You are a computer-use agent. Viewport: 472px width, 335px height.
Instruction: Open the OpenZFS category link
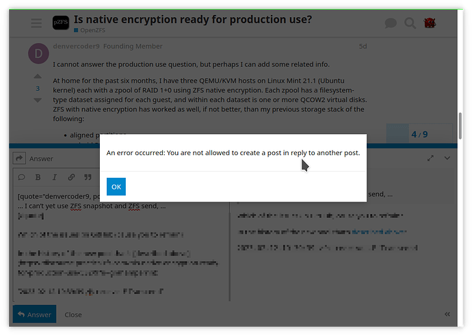[x=90, y=30]
